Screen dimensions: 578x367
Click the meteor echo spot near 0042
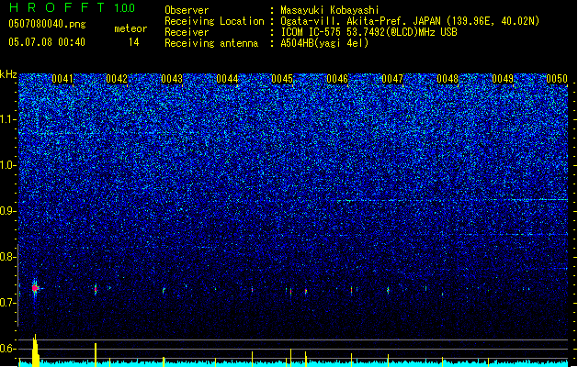tap(96, 289)
